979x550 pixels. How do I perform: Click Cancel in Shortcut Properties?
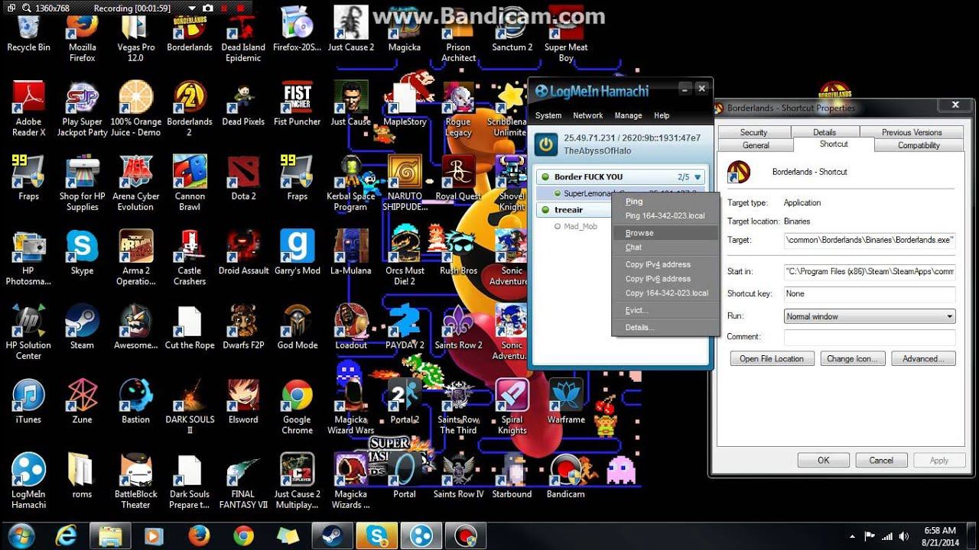[x=881, y=460]
